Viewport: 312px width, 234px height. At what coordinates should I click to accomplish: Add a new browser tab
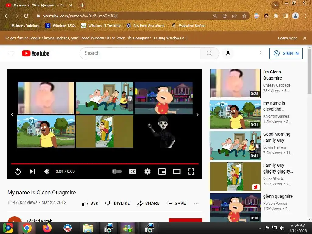click(82, 5)
